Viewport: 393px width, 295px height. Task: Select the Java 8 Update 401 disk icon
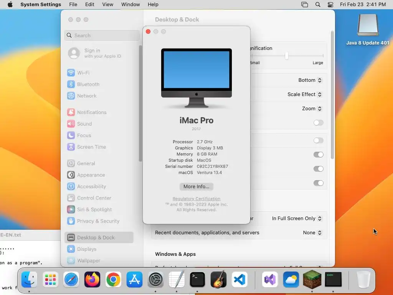[x=368, y=25]
